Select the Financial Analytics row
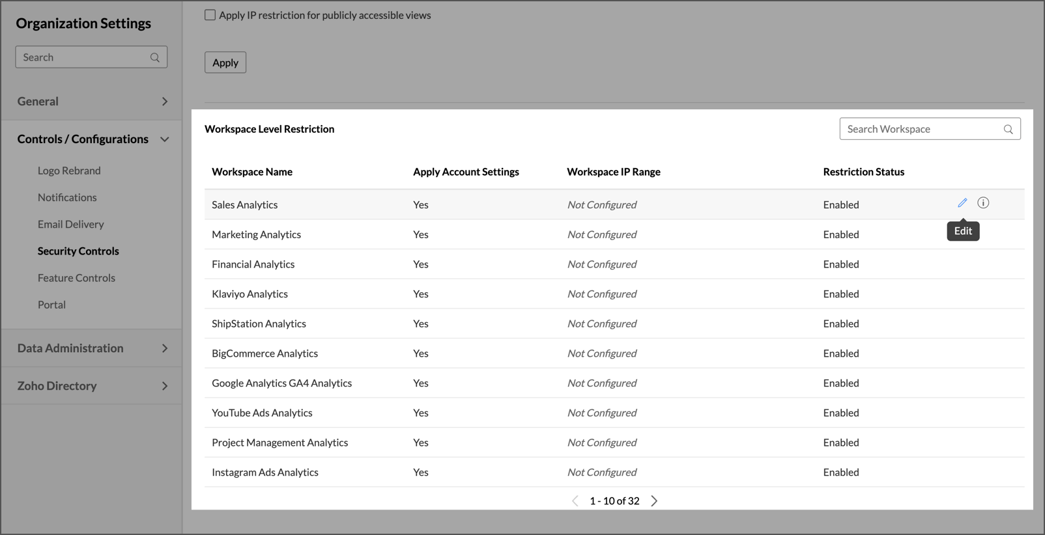The width and height of the screenshot is (1045, 535). [x=614, y=264]
